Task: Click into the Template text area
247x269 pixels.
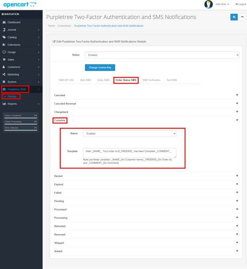Action: click(x=130, y=153)
